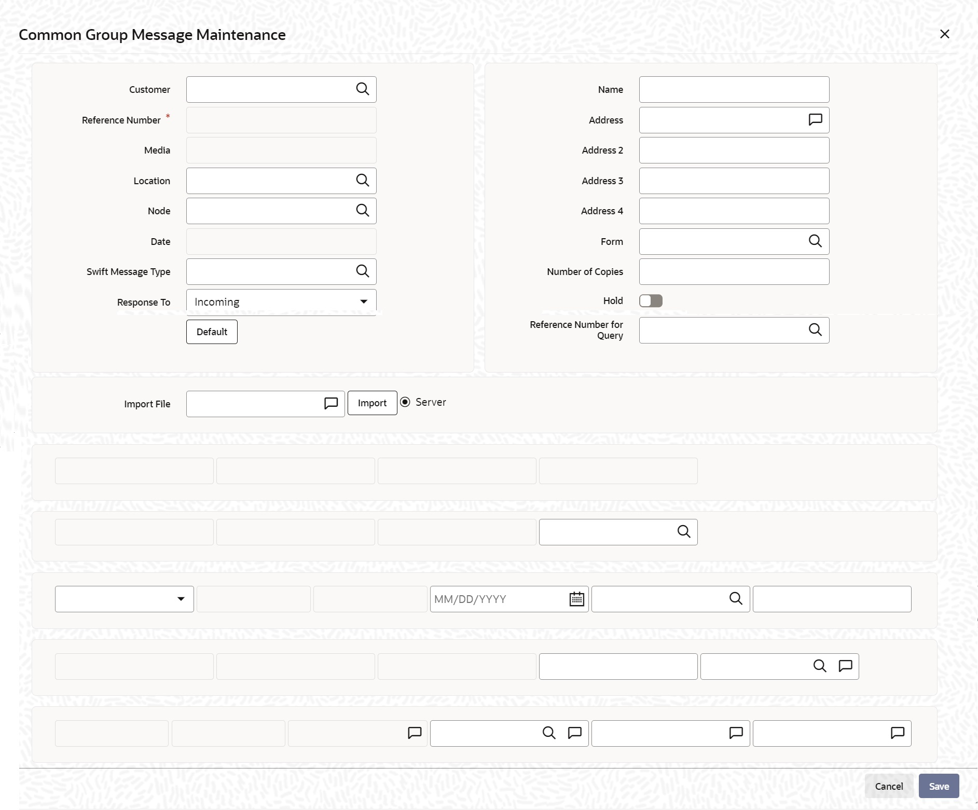Open the Node search lookup
Viewport: 978px width, 810px height.
tap(363, 211)
